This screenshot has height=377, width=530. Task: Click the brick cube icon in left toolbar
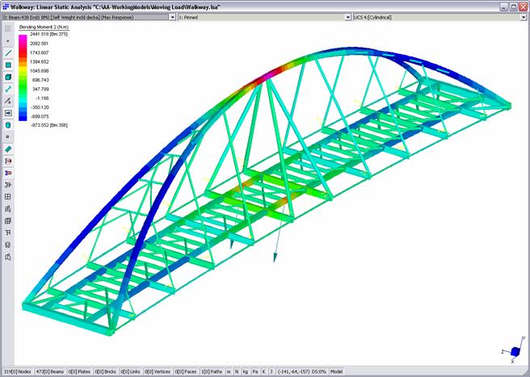(8, 77)
